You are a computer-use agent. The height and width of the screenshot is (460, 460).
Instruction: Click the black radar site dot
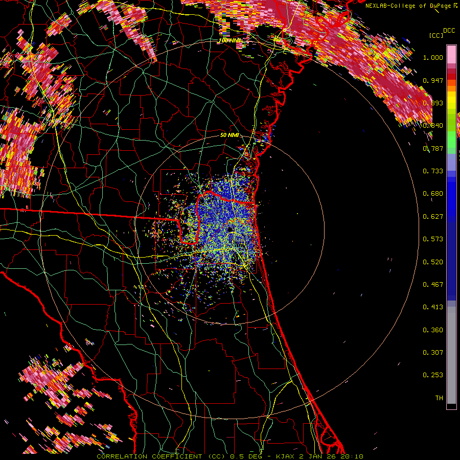click(x=230, y=229)
